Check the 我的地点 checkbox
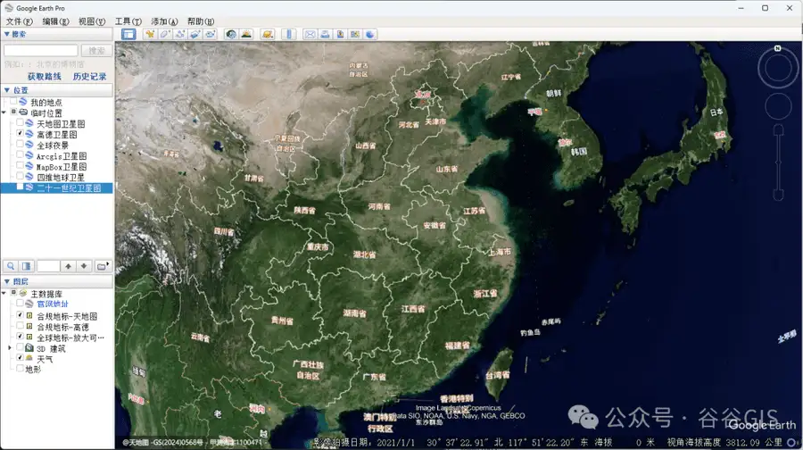The height and width of the screenshot is (450, 803). [x=13, y=102]
